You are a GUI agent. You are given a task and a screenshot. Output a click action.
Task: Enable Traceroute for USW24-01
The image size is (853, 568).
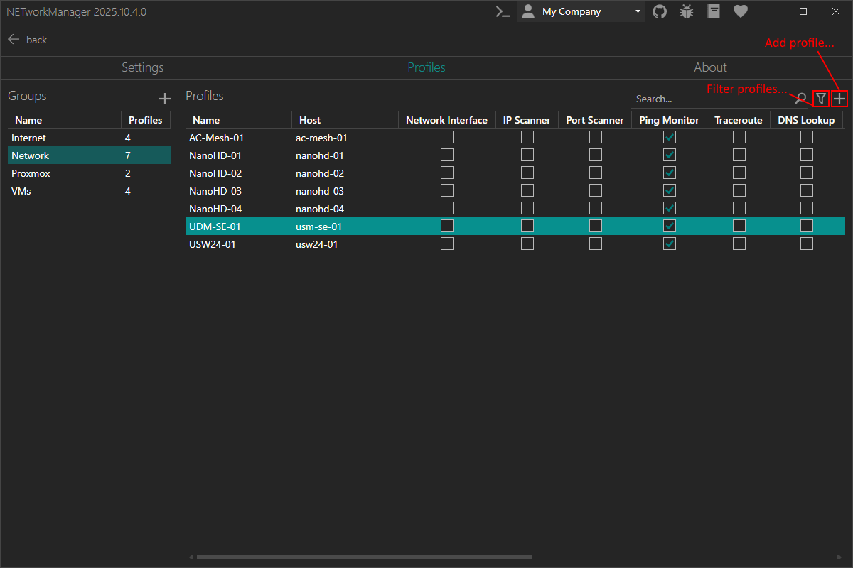pos(739,244)
